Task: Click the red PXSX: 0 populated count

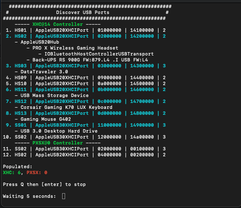Action: 37,172
